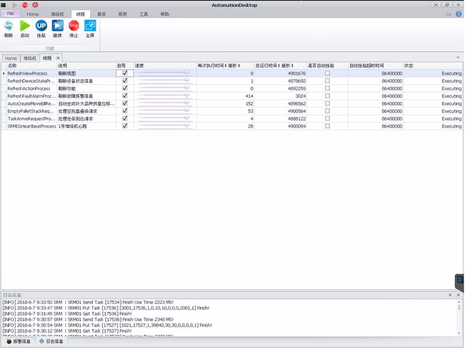The height and width of the screenshot is (348, 465).
Task: Click the pin button on 日志信息 panel
Action: [450, 295]
